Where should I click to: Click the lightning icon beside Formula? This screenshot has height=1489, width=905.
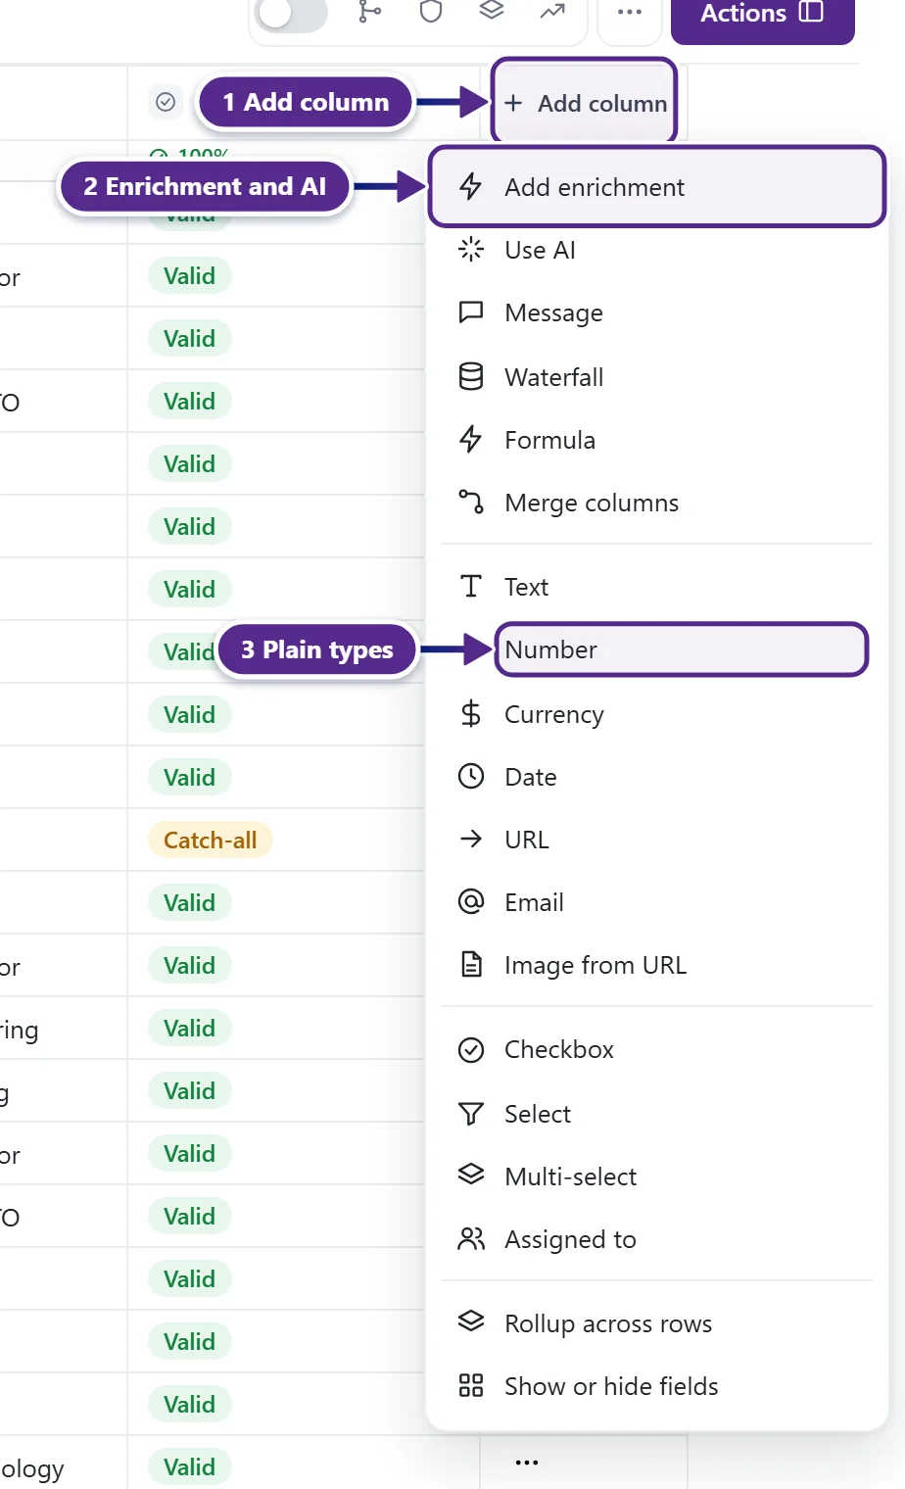[x=471, y=439]
